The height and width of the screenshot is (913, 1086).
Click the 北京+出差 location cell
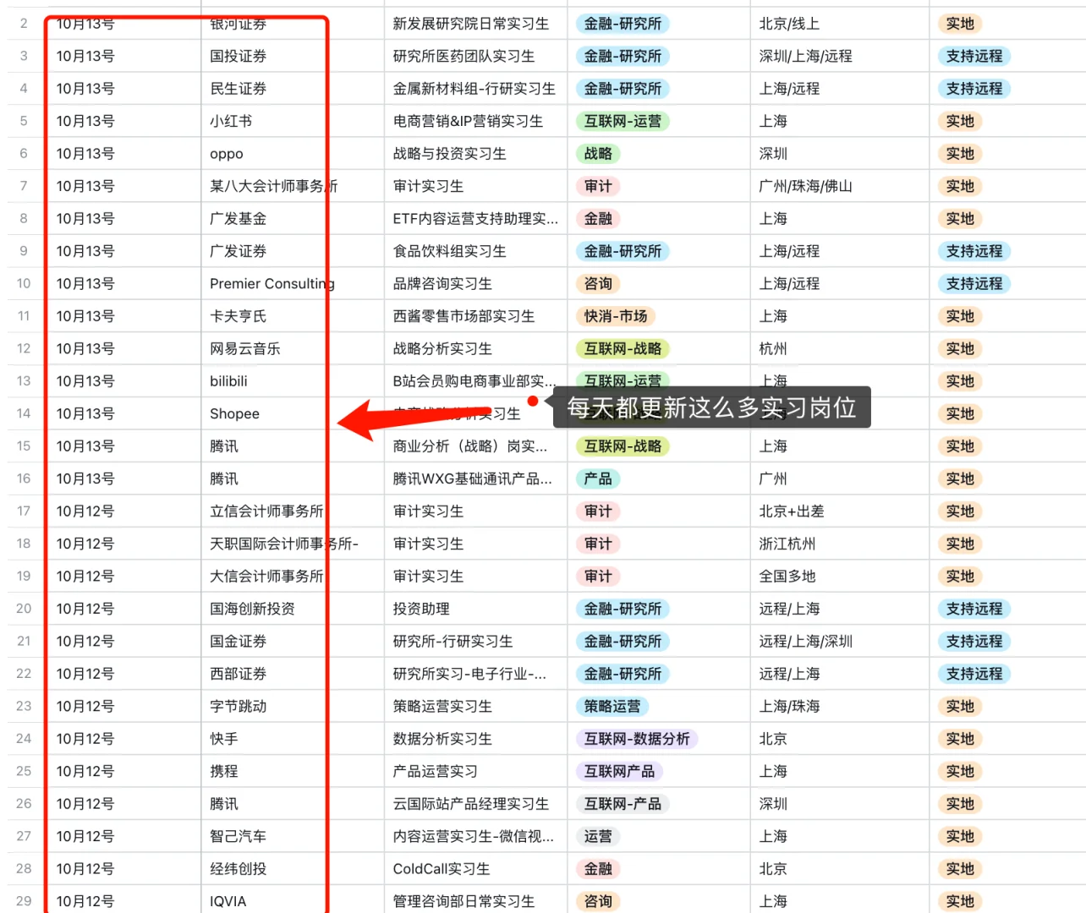[839, 511]
